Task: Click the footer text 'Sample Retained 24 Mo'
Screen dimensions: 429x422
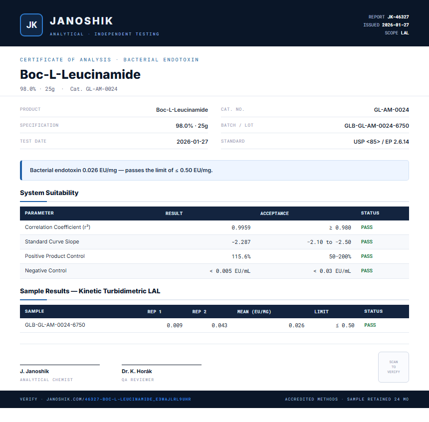Action: pyautogui.click(x=378, y=399)
